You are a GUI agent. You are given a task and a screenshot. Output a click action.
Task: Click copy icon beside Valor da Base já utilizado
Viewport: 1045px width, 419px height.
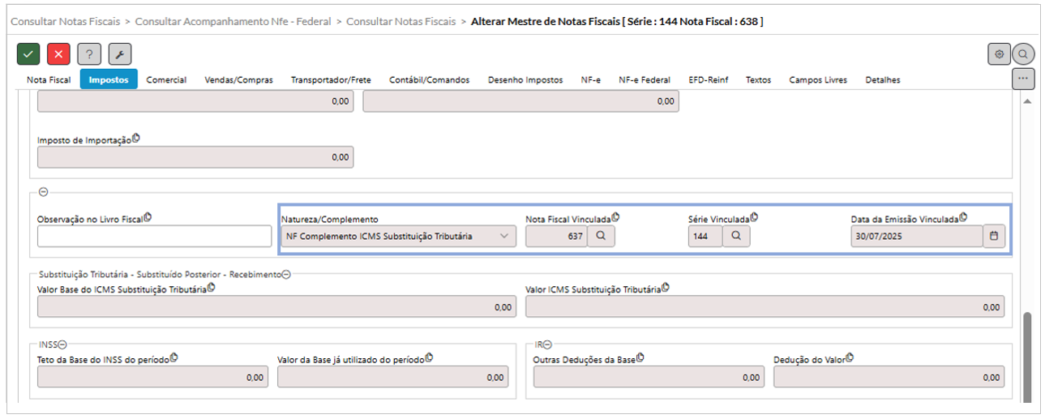428,358
